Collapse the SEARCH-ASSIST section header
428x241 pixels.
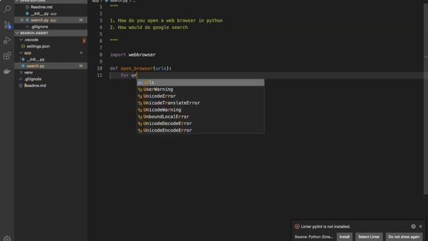(51, 33)
